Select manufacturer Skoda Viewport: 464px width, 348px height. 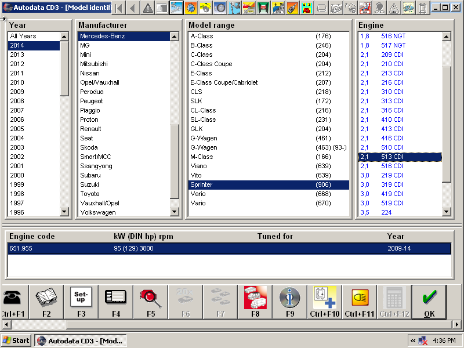(124, 147)
